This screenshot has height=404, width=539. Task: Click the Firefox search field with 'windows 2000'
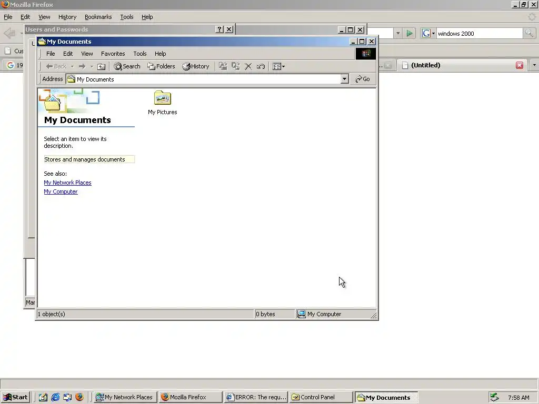[x=480, y=33]
